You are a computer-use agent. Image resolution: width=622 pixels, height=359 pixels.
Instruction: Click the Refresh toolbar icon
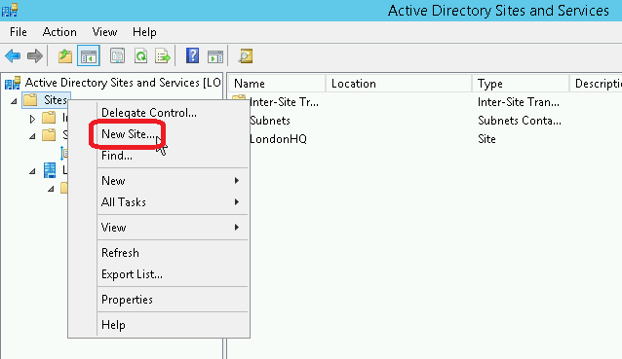(140, 55)
